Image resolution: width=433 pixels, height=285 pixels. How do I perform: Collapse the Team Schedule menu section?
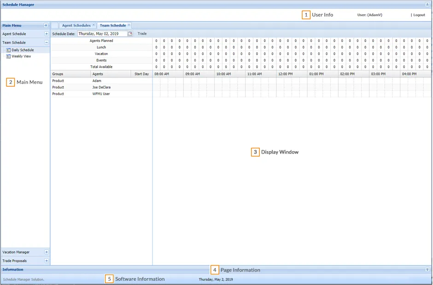point(47,42)
